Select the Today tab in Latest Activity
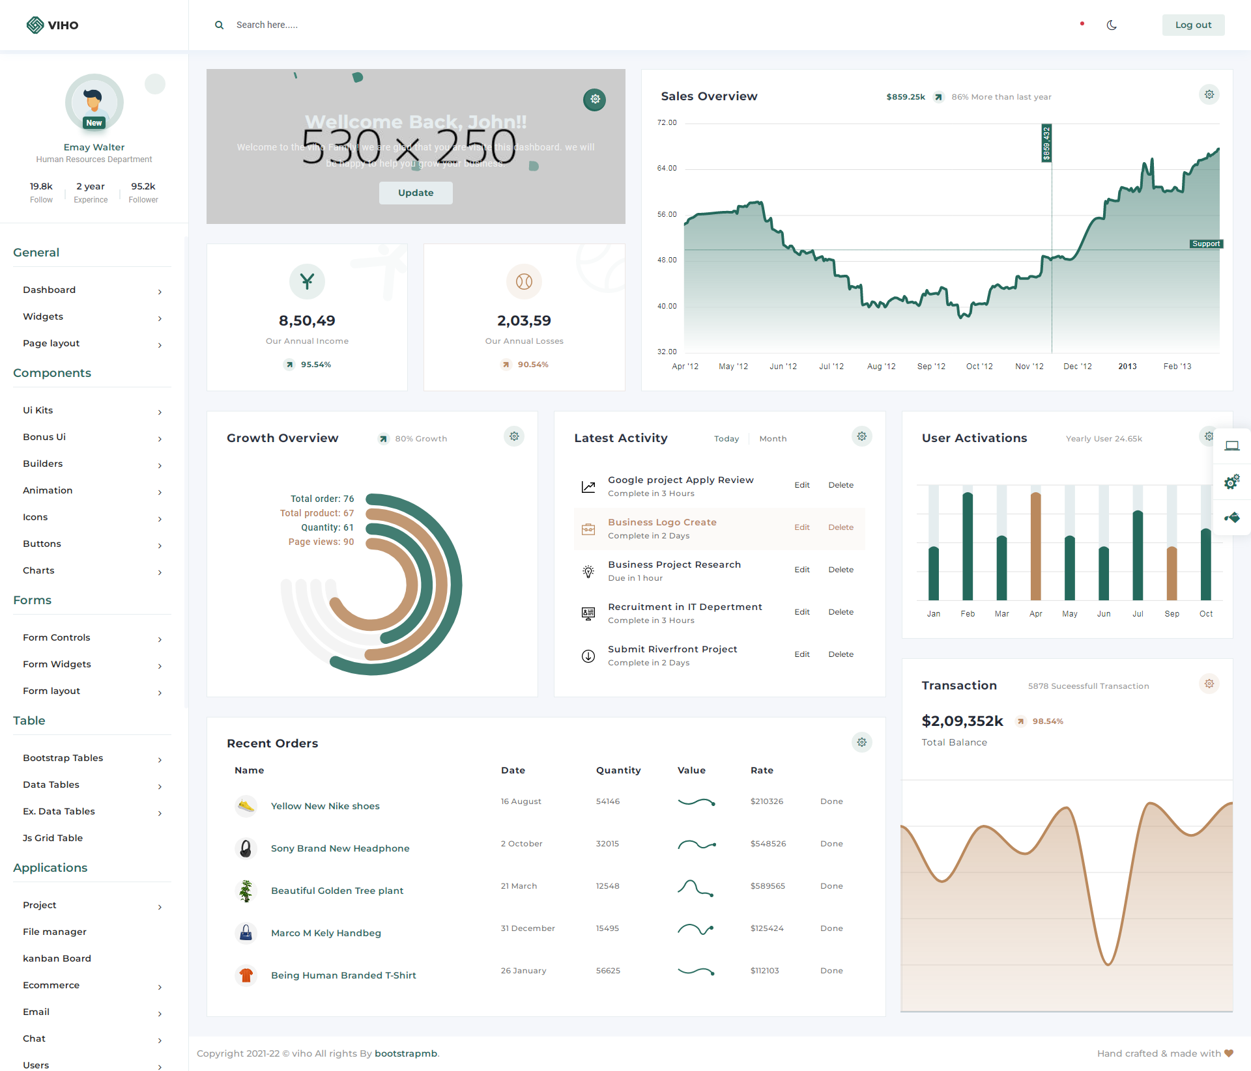The image size is (1251, 1071). 726,437
